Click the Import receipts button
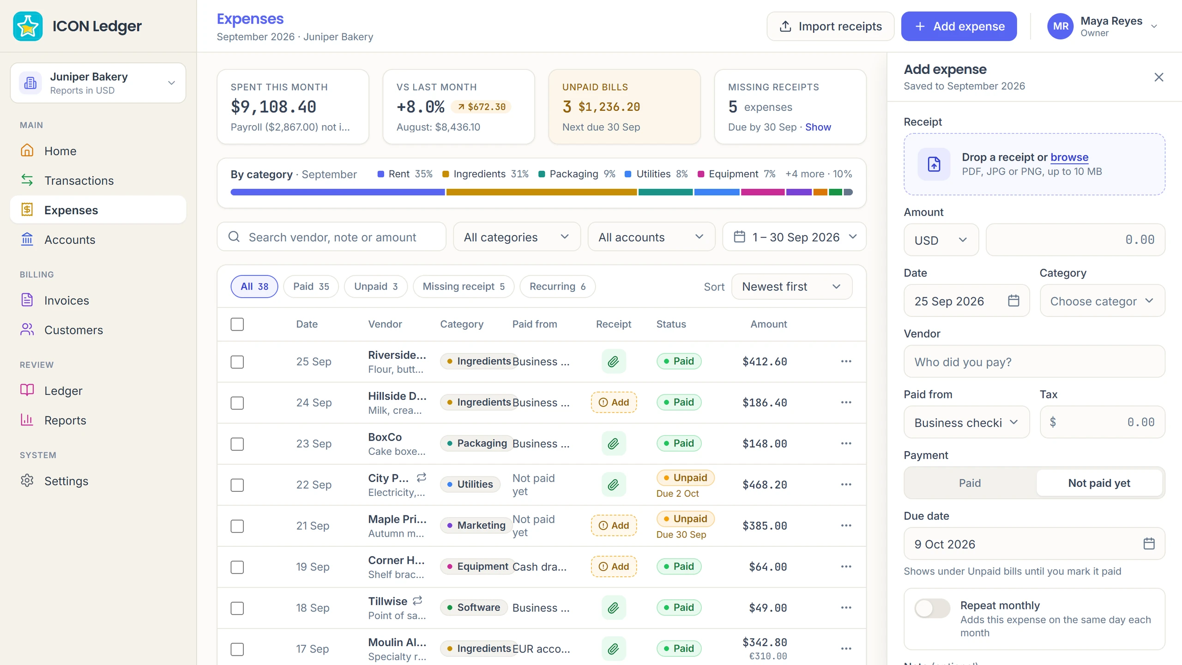This screenshot has height=665, width=1182. (x=830, y=26)
